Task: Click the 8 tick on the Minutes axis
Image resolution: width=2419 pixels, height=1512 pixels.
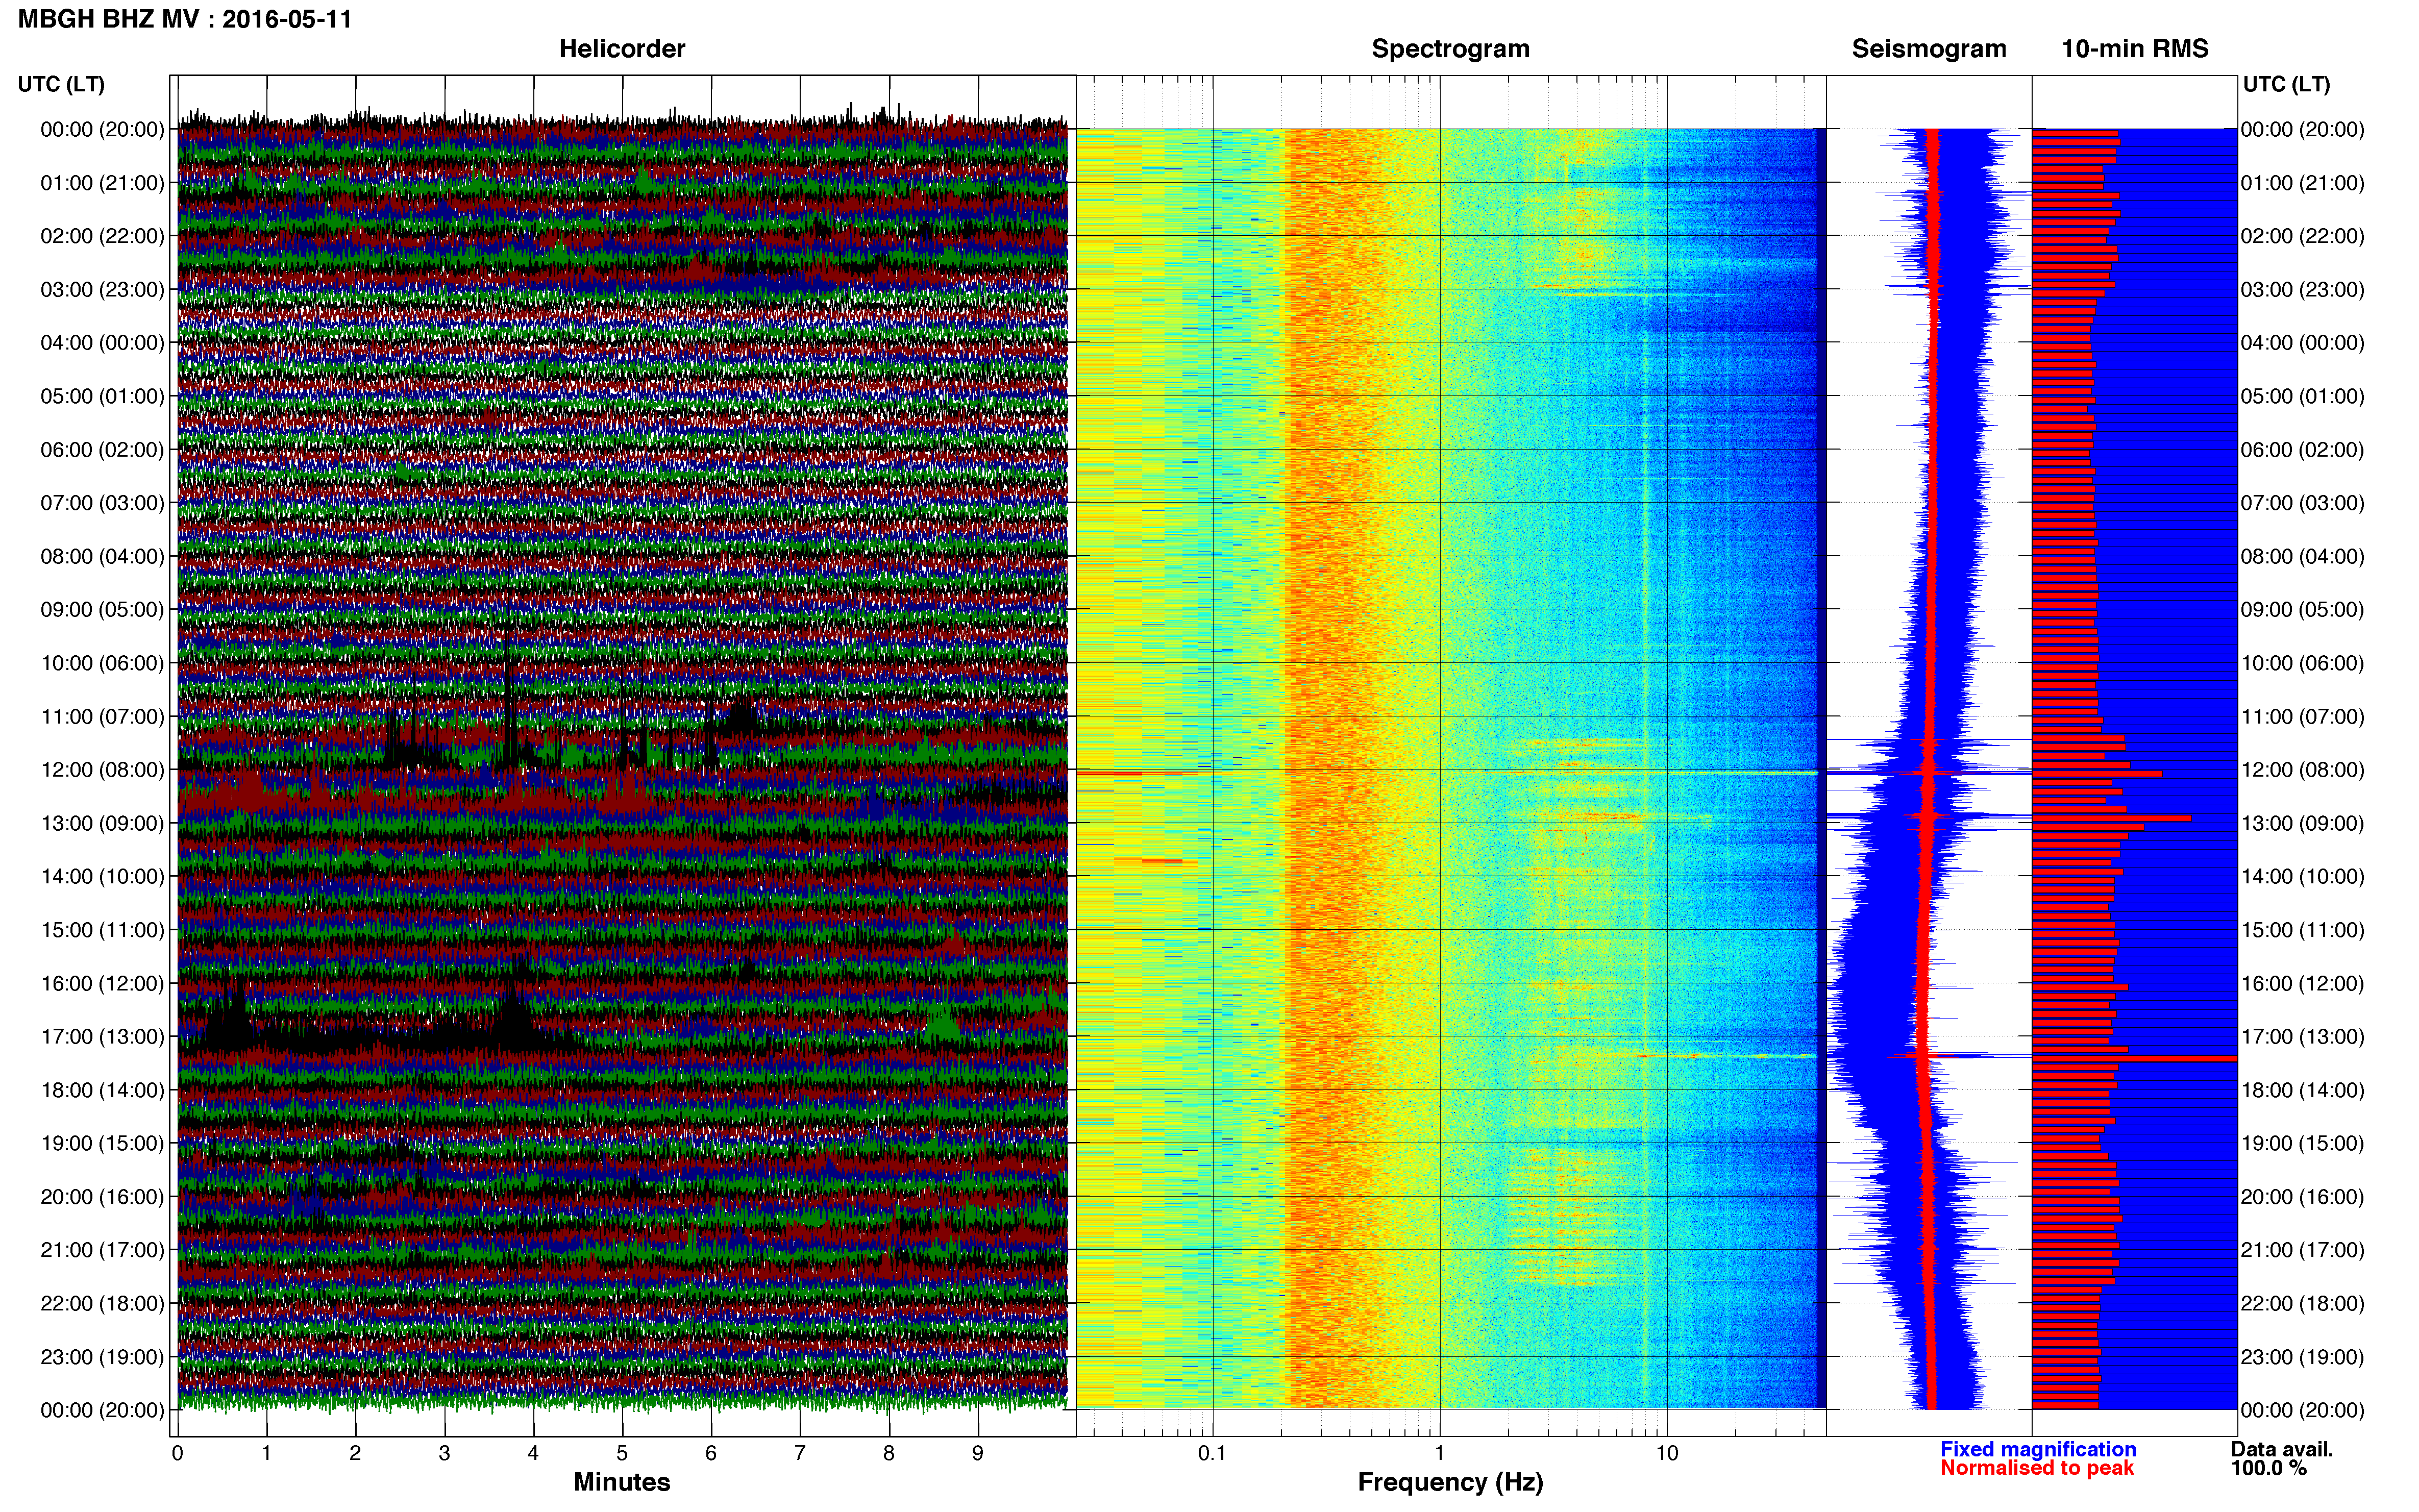Action: (x=889, y=1453)
